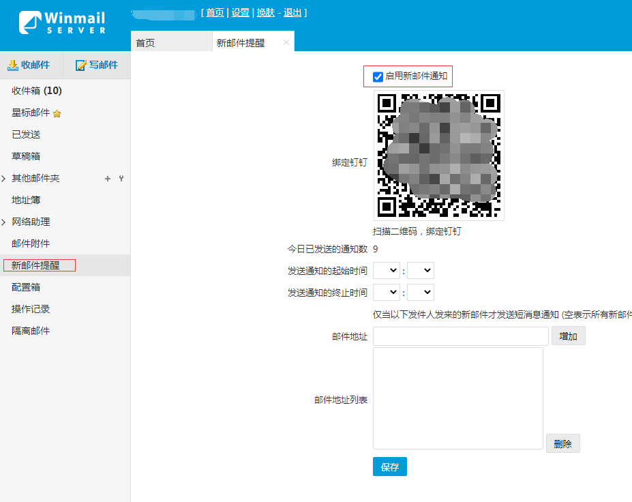
Task: Click the 增加 button
Action: (x=569, y=336)
